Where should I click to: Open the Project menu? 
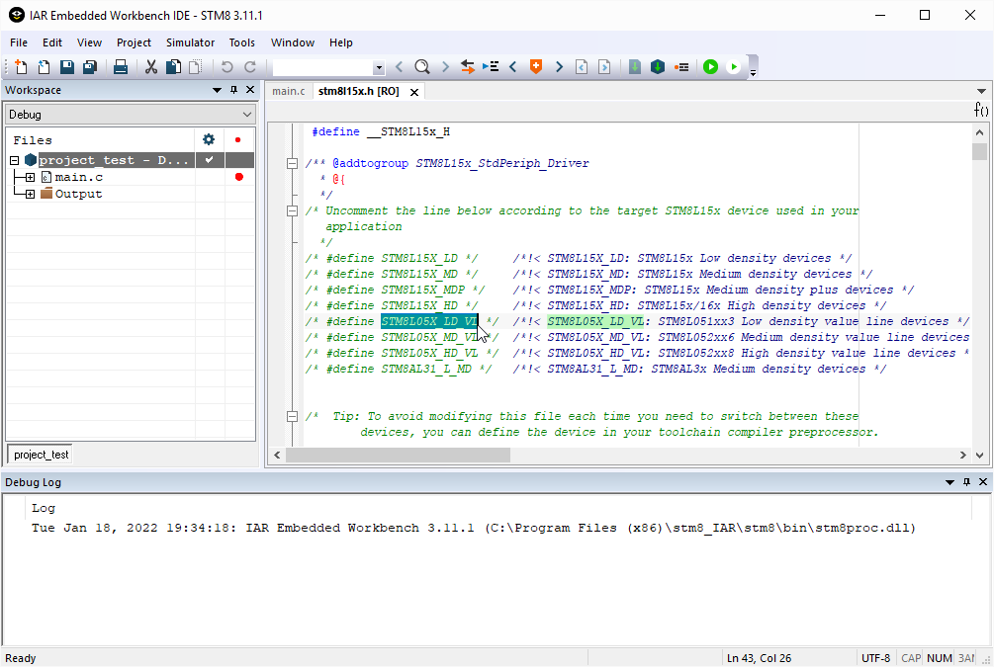point(134,42)
